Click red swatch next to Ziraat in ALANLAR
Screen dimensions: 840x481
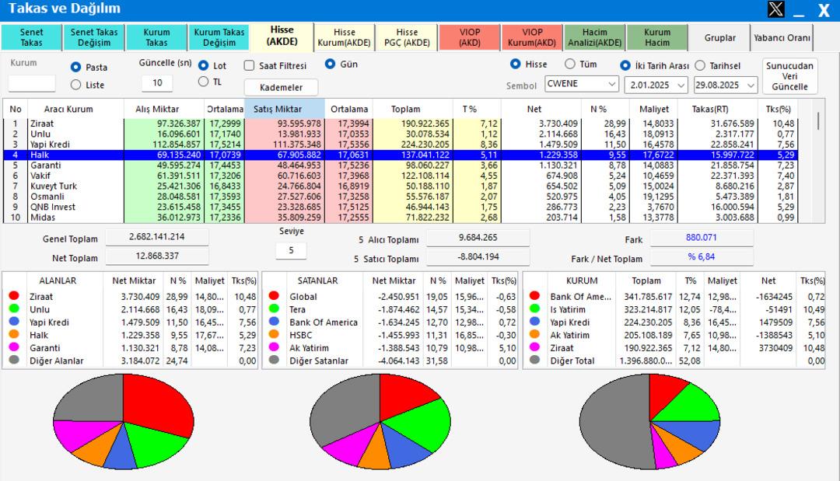tap(14, 295)
